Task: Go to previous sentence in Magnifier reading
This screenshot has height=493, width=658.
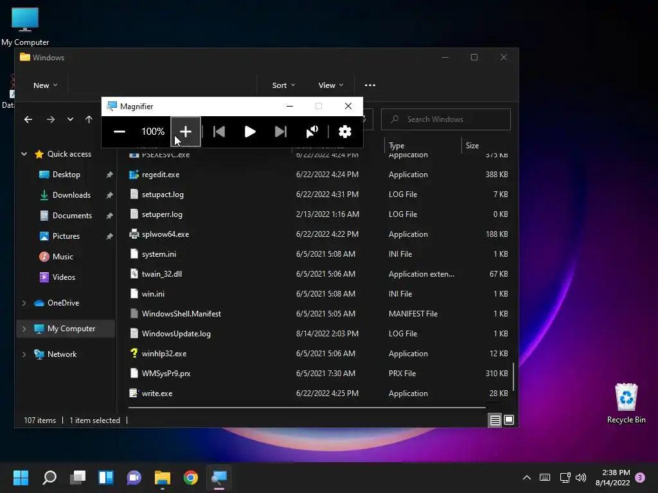Action: (x=219, y=132)
